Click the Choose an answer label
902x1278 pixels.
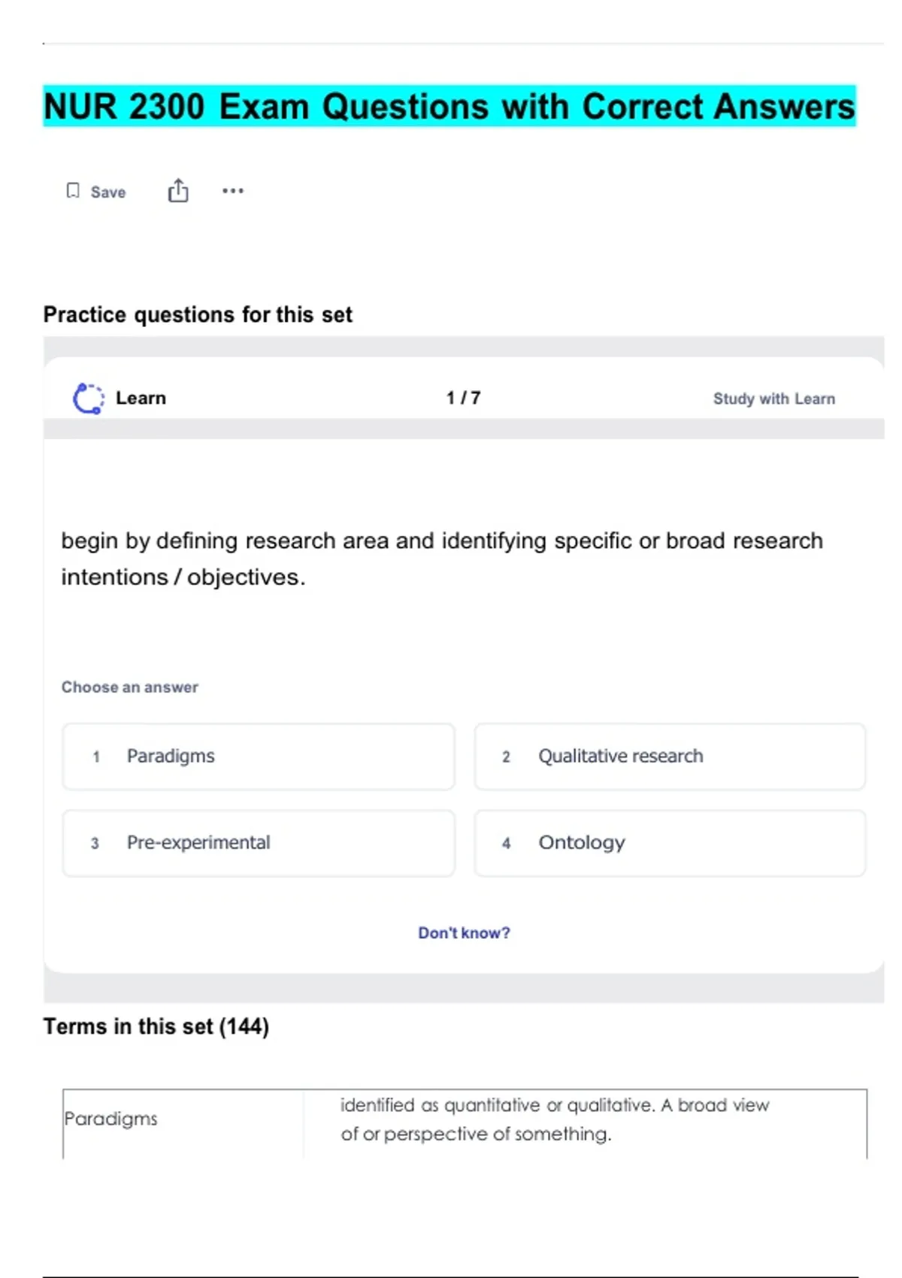coord(130,687)
